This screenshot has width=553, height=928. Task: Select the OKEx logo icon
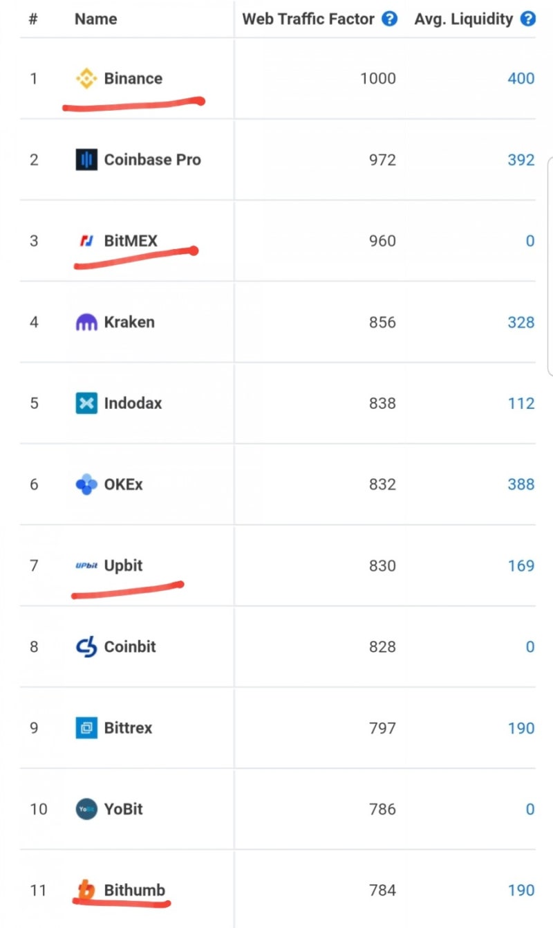[86, 484]
